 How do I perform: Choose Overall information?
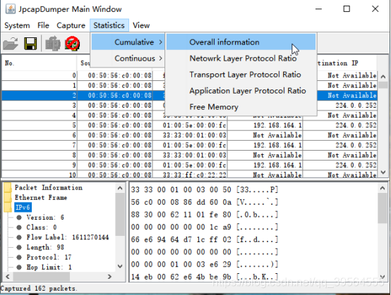[241, 42]
